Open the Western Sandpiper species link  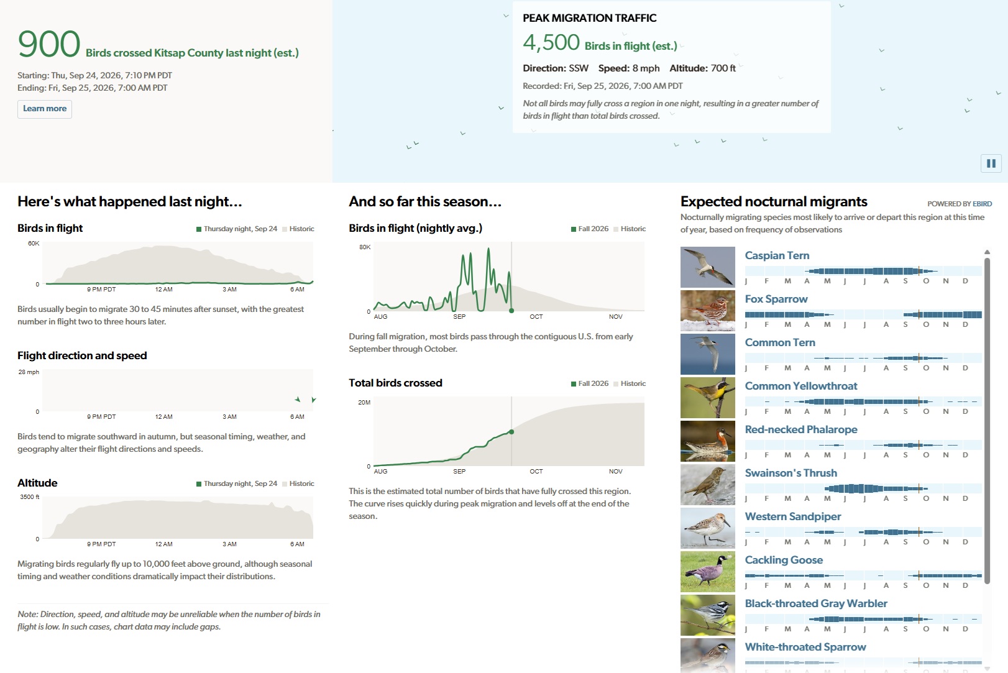pyautogui.click(x=793, y=516)
